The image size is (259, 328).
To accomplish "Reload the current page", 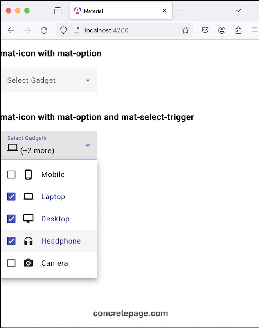I will pyautogui.click(x=44, y=30).
